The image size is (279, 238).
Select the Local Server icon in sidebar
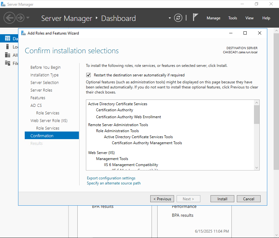click(8, 47)
